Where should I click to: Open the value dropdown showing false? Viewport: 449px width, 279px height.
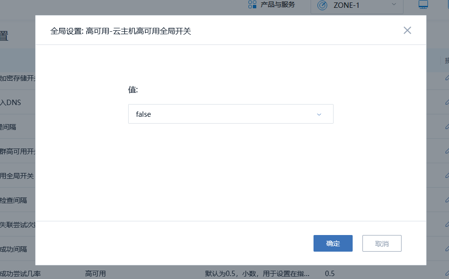click(230, 114)
